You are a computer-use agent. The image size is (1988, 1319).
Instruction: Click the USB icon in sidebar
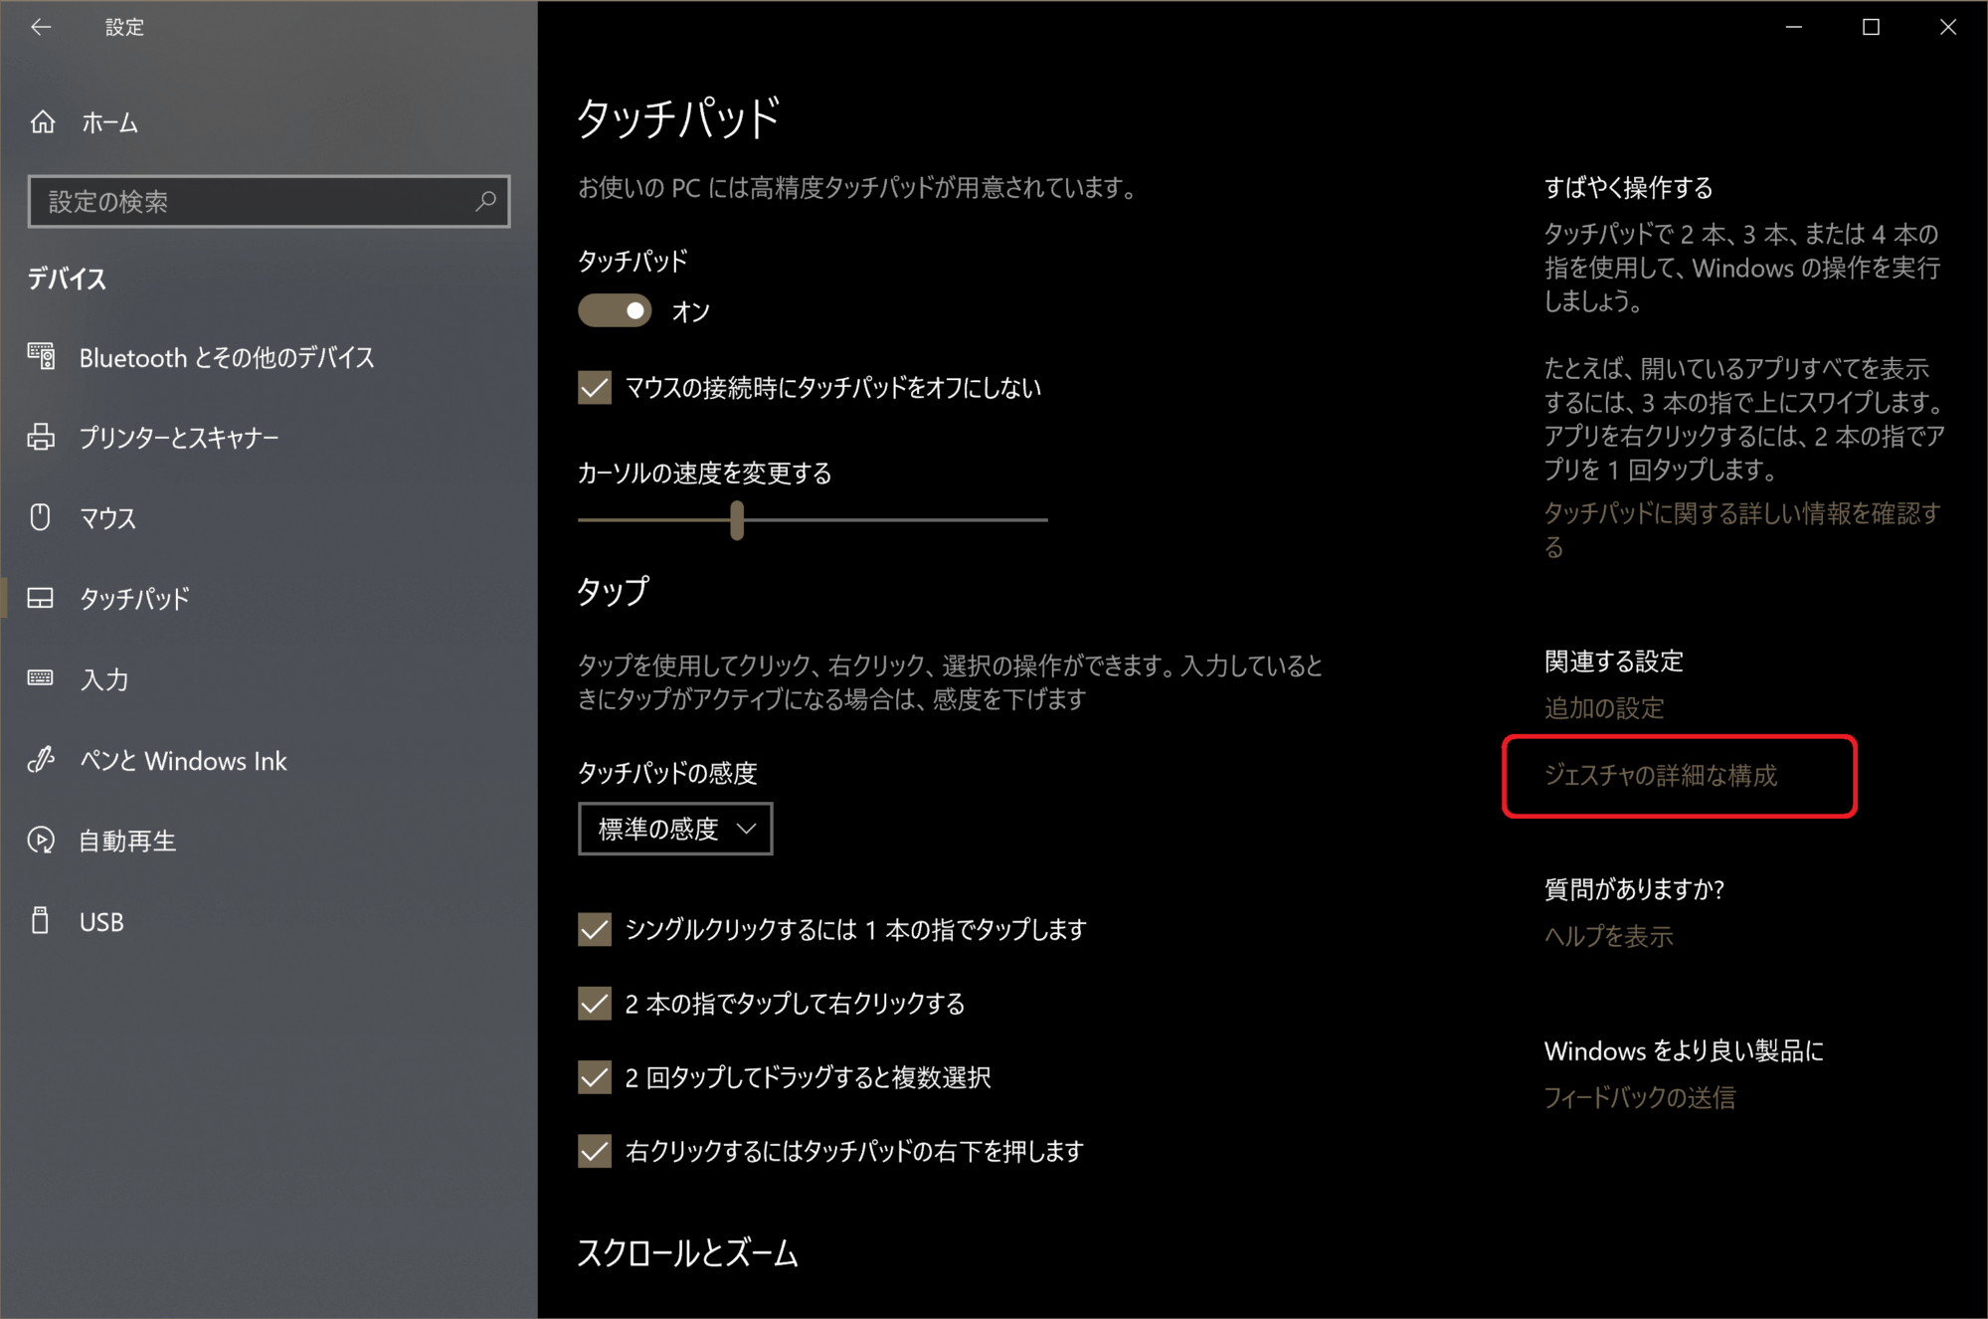click(x=41, y=921)
